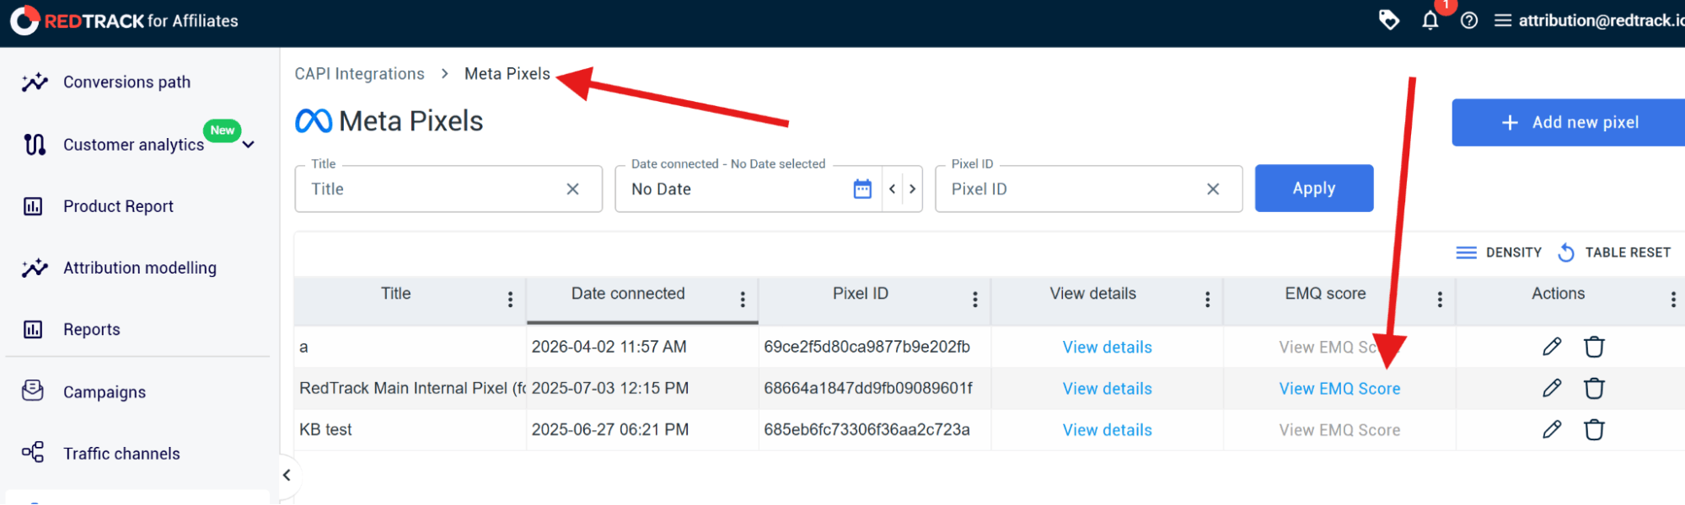This screenshot has width=1685, height=505.
Task: Open notifications bell icon
Action: click(x=1430, y=20)
